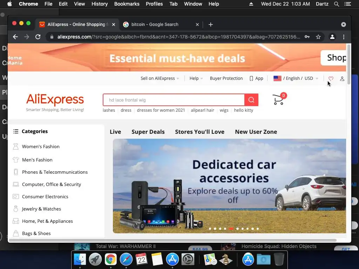Click the Spotlight search icon in menu bar
This screenshot has height=269, width=359.
[x=336, y=4]
